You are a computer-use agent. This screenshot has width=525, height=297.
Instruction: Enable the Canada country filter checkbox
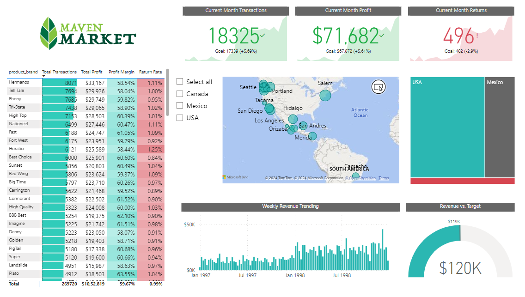[x=180, y=94]
